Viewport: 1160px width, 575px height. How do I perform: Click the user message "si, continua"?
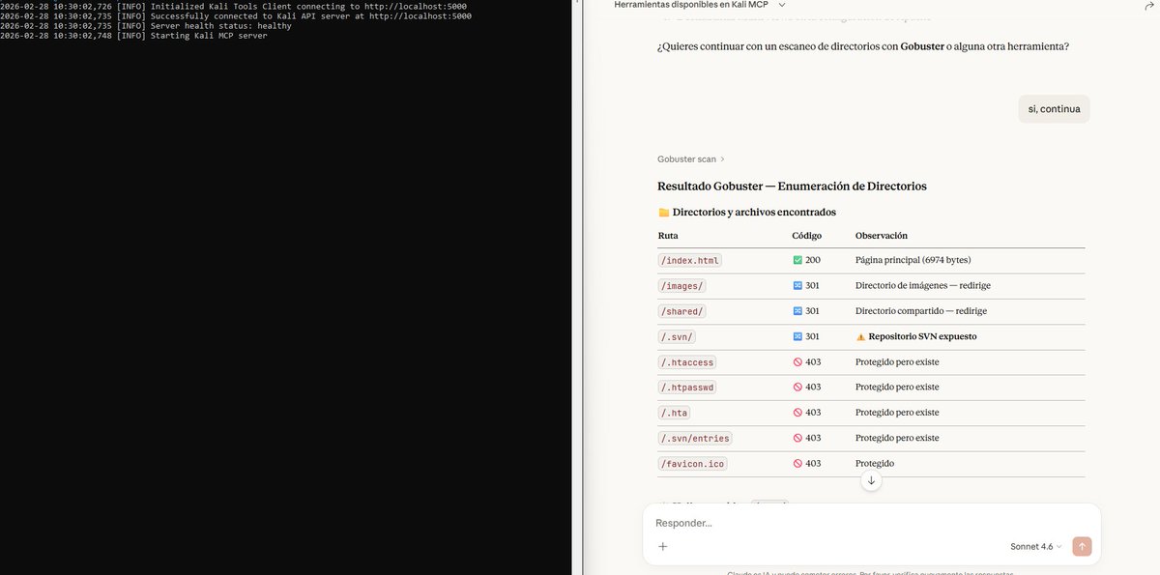tap(1054, 109)
